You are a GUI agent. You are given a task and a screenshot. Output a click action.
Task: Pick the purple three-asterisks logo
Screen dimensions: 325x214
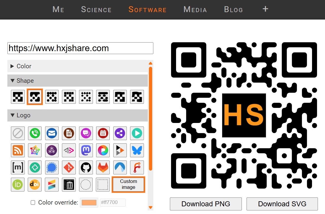[52, 150]
